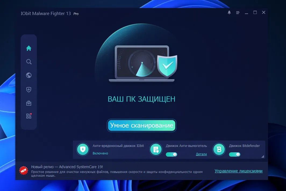This screenshot has width=286, height=191.
Task: Open the Action Center grid icon with red dot
Action: tap(29, 116)
